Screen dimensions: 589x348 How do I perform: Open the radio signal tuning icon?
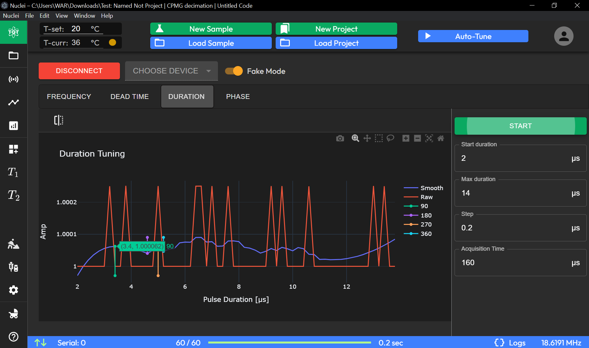click(14, 79)
